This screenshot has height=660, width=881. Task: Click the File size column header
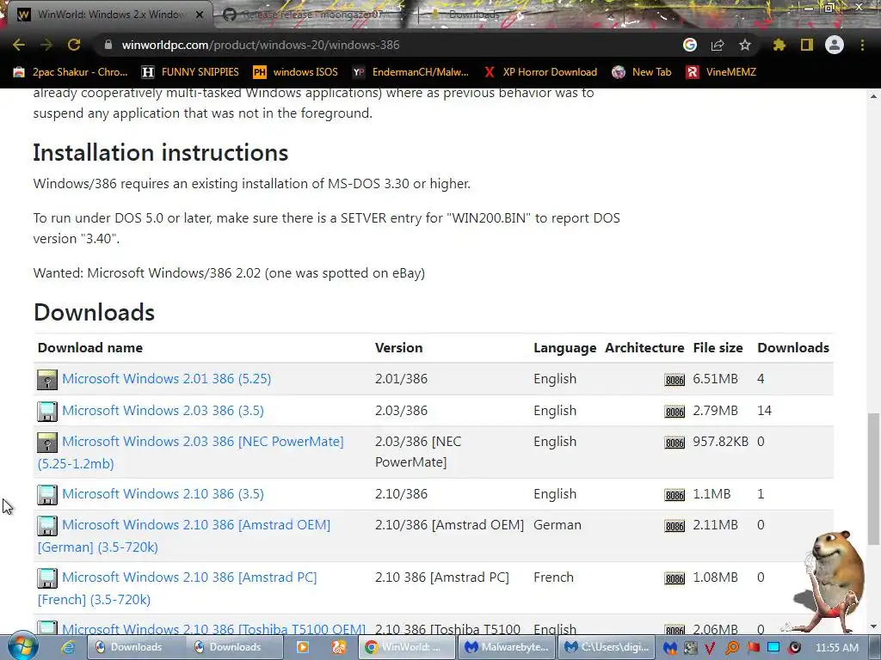(718, 348)
